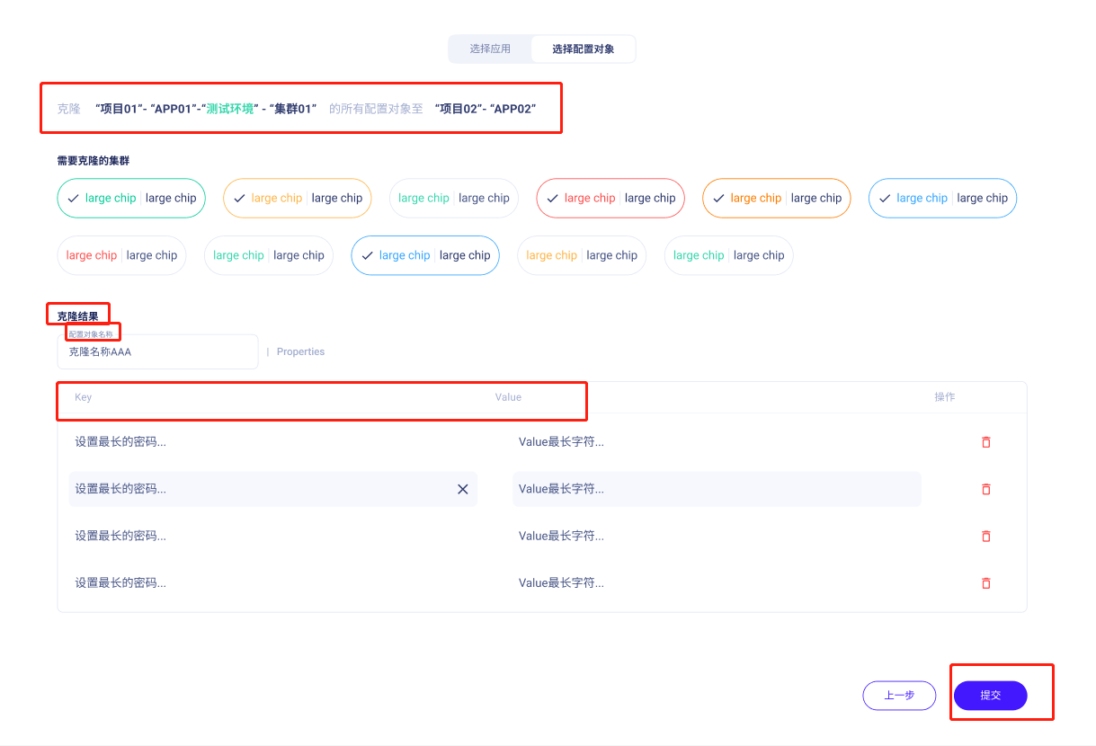
Task: Switch to the 选择应用 tab
Action: coord(490,49)
